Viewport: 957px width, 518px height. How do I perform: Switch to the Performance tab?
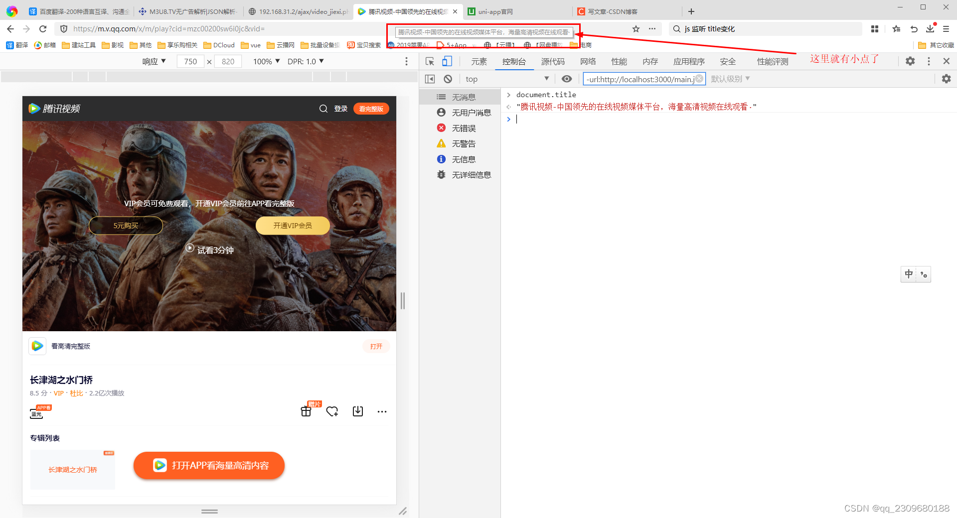[x=619, y=61]
